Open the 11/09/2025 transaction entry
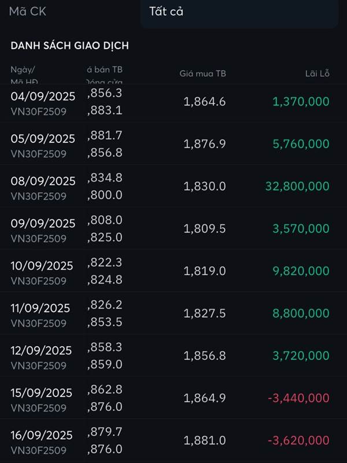Screen dimensions: 347x463 pos(173,313)
